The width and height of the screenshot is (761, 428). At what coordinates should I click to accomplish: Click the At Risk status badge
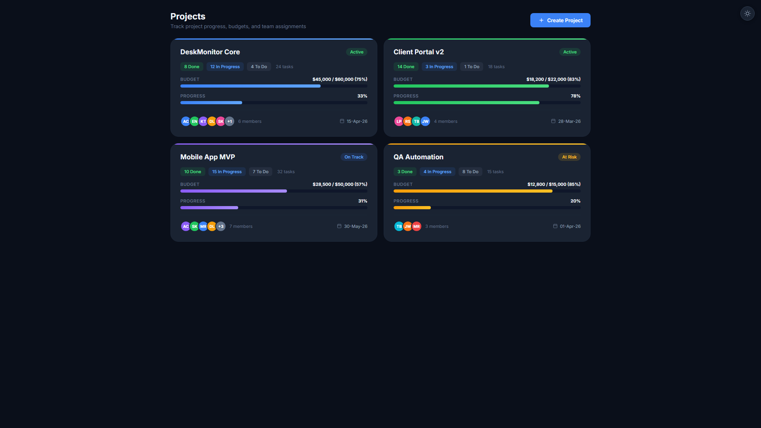pos(569,157)
